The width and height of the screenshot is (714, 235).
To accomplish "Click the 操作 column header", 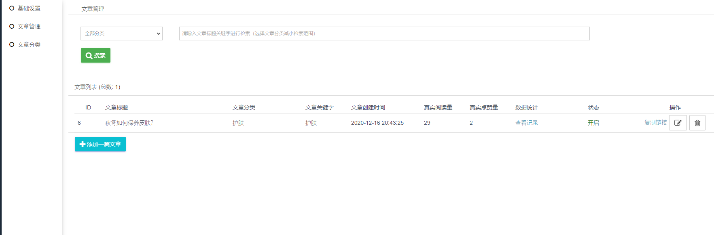I will pos(675,107).
